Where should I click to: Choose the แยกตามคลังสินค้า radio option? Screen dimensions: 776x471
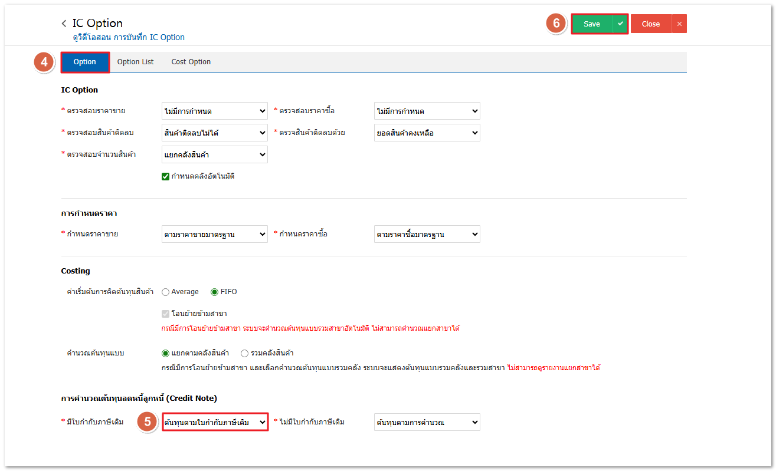166,353
